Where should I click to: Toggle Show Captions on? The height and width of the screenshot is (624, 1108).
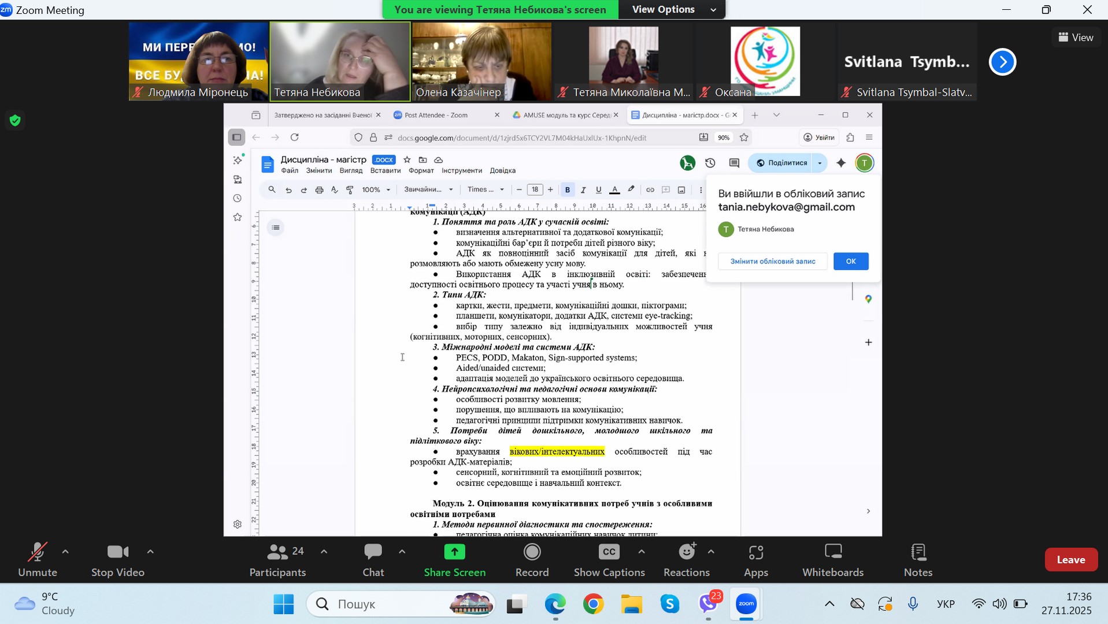coord(609,559)
